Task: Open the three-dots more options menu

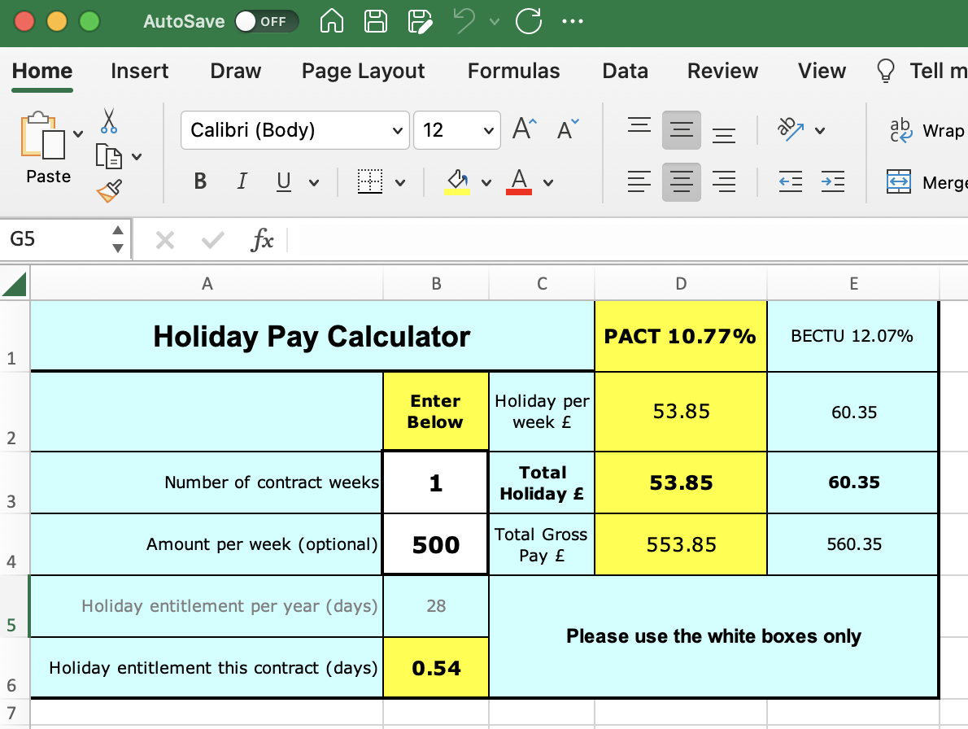Action: [x=573, y=21]
